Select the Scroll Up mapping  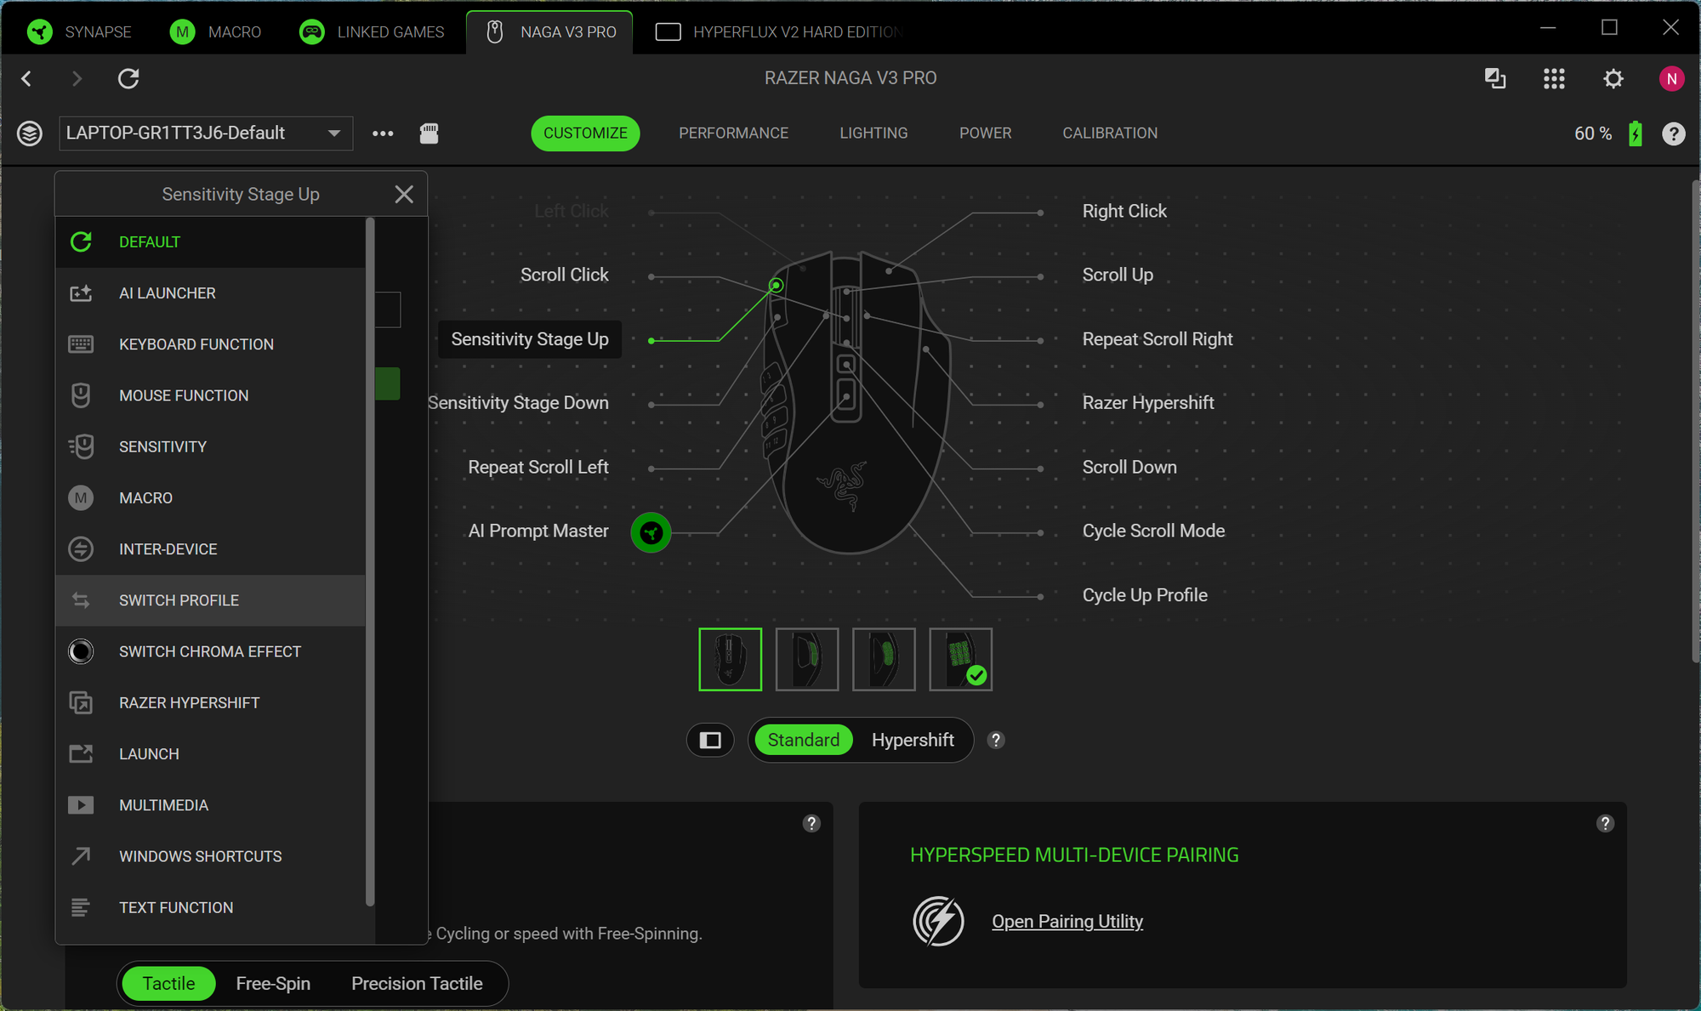click(x=1118, y=275)
